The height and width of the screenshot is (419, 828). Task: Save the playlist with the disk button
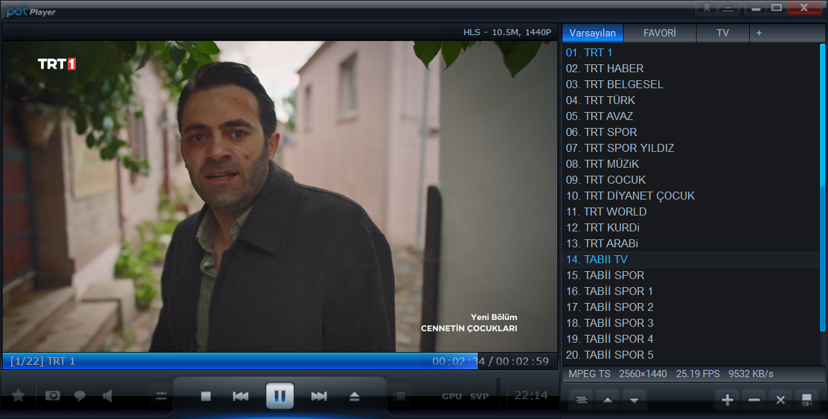807,400
